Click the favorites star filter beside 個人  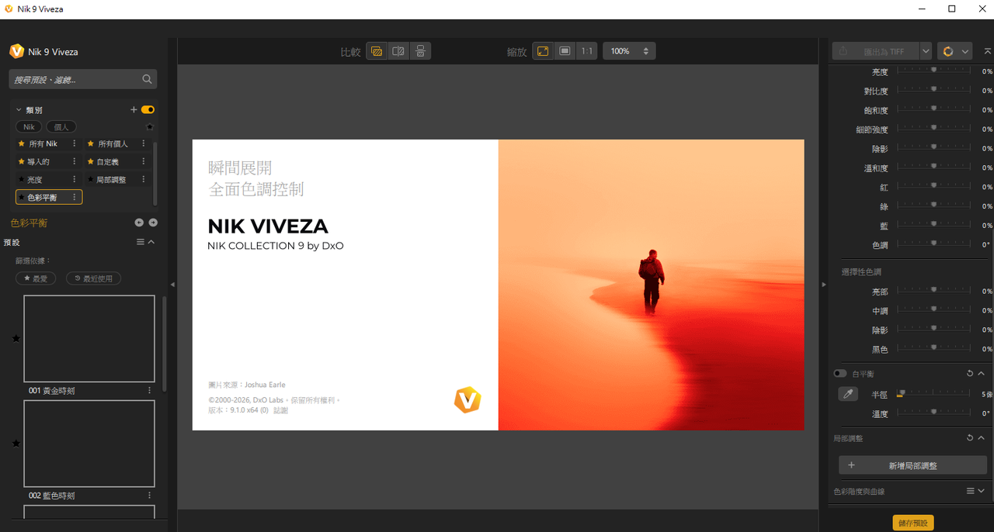[x=150, y=127]
